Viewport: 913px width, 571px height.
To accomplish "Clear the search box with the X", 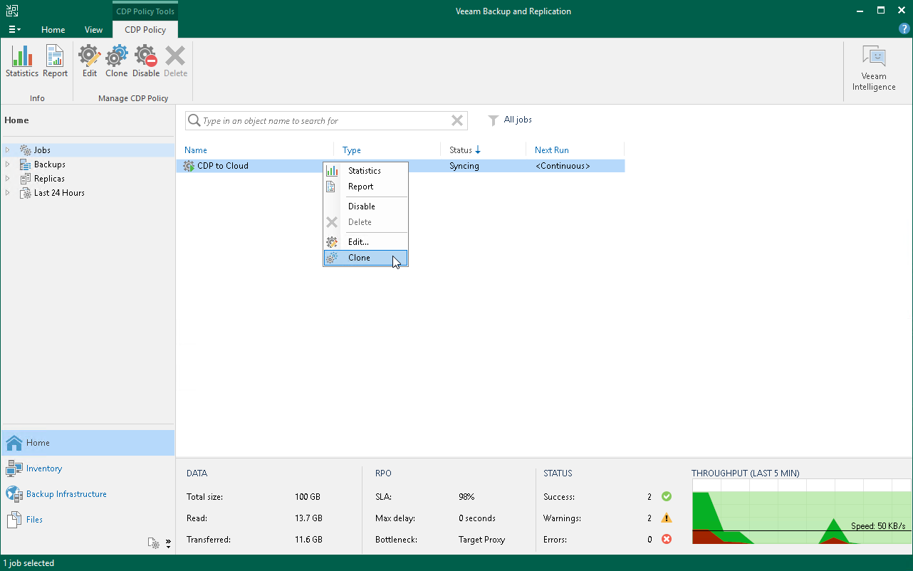I will pos(457,121).
